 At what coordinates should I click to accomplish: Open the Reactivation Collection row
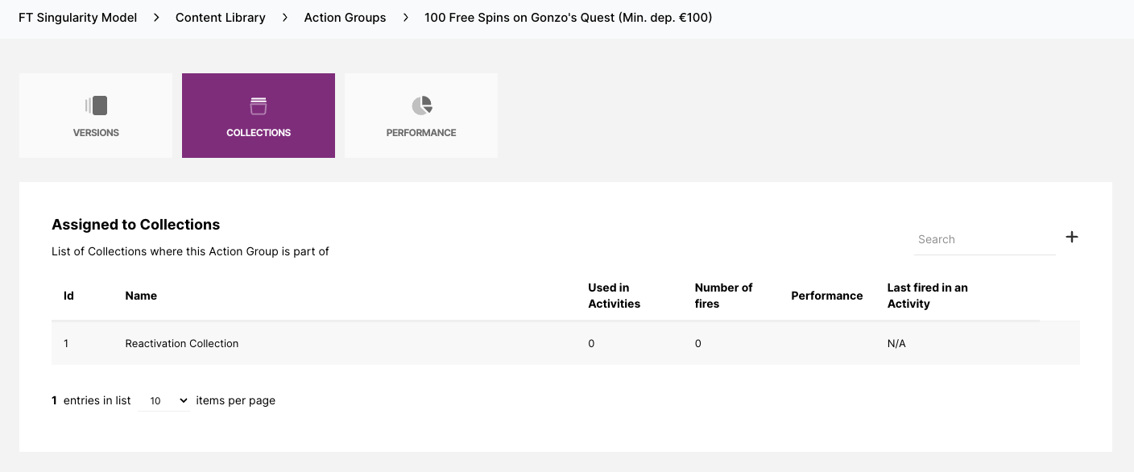[x=182, y=343]
